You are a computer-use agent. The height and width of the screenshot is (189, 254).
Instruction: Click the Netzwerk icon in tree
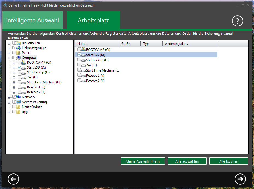18,97
